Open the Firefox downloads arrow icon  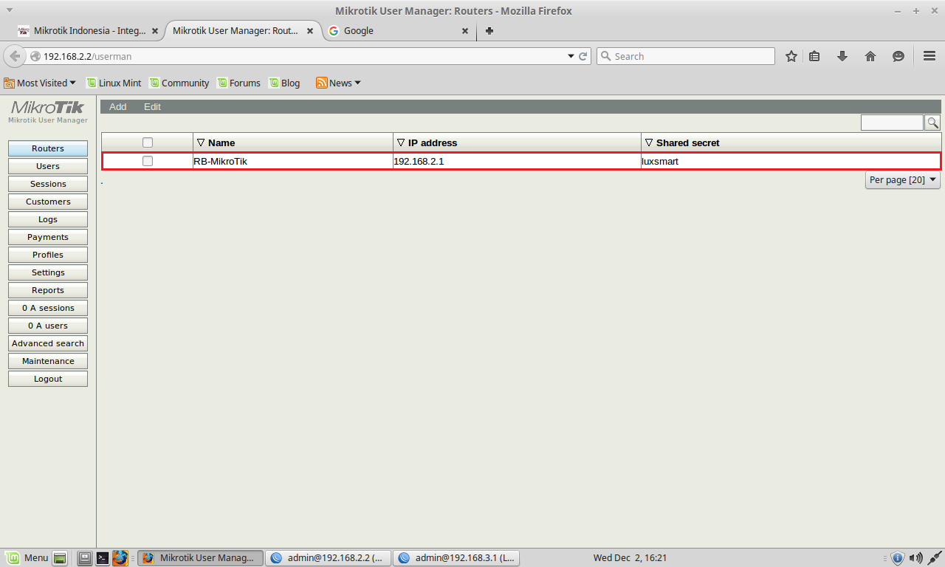[x=842, y=56]
